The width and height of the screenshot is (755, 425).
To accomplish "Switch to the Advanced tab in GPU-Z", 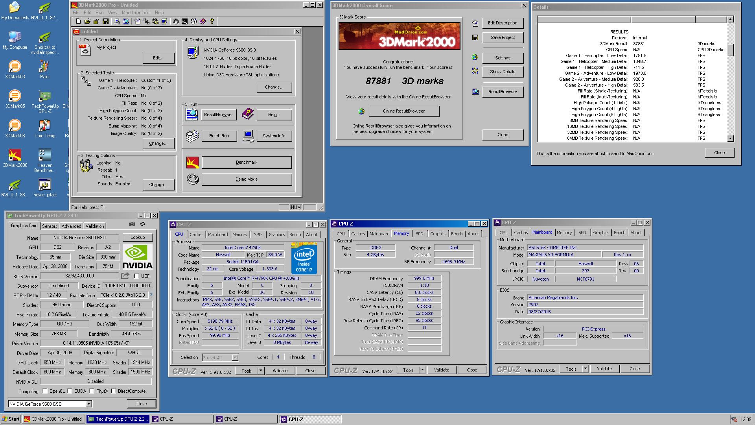I will point(71,226).
